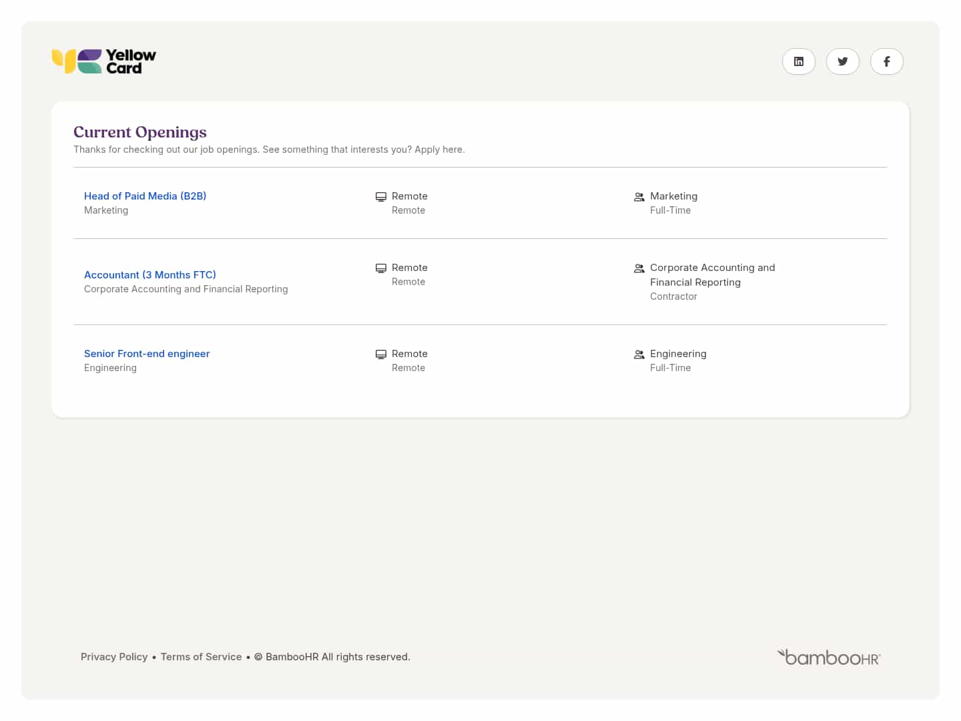View the Senior Front-end engineer opening
The image size is (961, 721).
[x=147, y=354]
